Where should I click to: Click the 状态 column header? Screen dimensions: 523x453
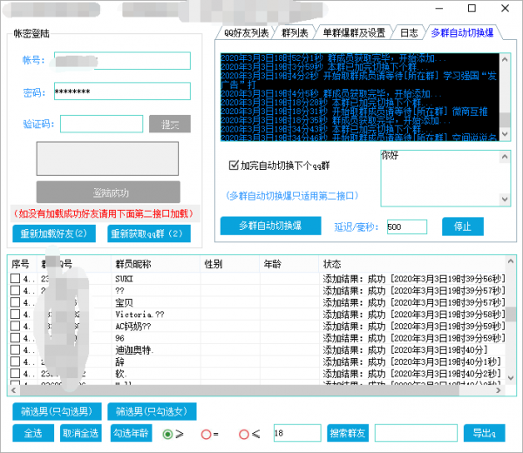[412, 264]
